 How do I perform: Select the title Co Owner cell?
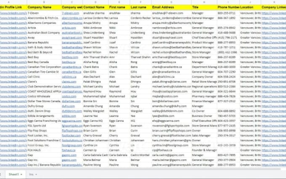click(204, 111)
